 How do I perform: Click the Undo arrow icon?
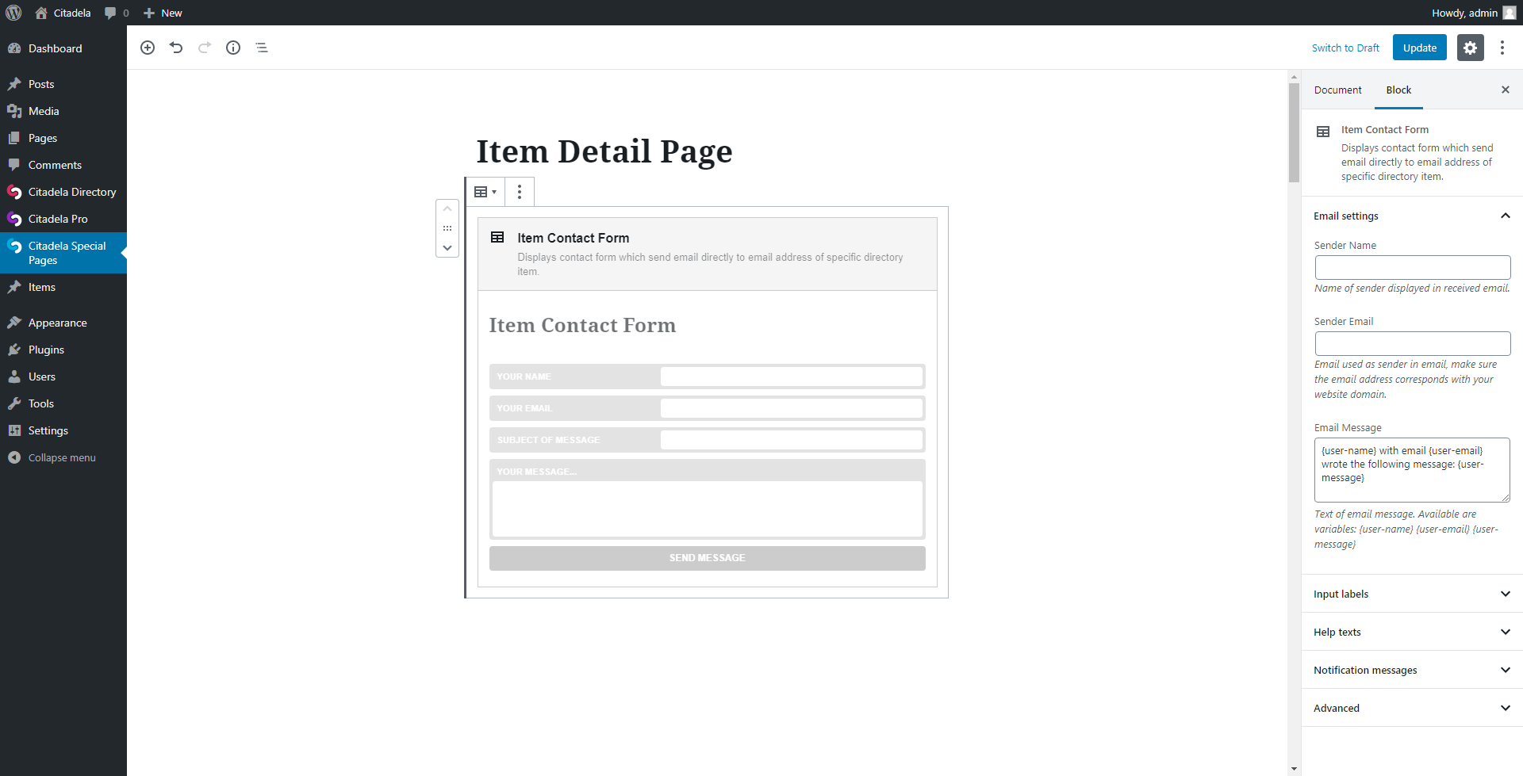tap(176, 48)
